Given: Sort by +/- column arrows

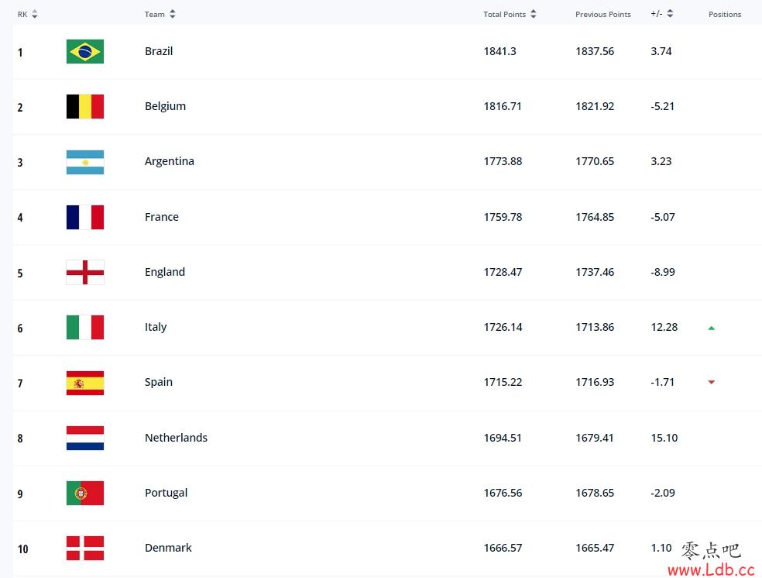Looking at the screenshot, I should pyautogui.click(x=670, y=14).
